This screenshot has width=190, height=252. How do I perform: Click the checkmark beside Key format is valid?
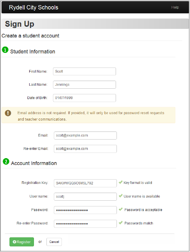pyautogui.click(x=120, y=182)
